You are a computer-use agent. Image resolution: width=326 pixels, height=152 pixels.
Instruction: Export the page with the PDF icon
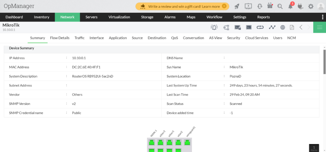[x=292, y=27]
